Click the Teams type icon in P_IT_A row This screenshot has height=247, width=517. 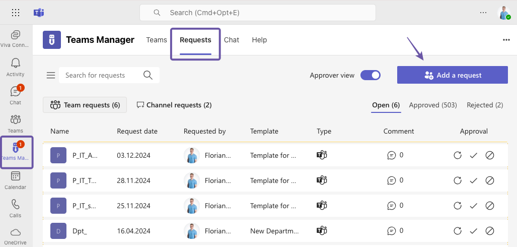322,155
